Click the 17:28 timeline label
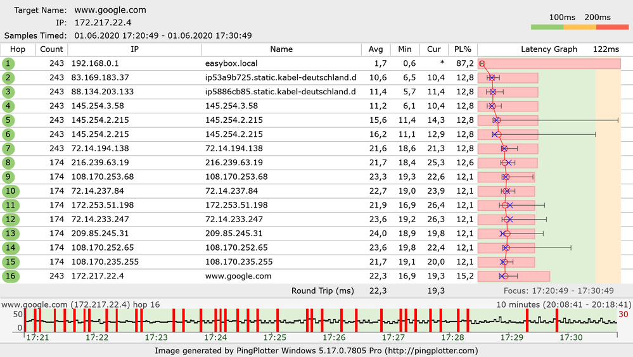The image size is (633, 357). pos(452,337)
